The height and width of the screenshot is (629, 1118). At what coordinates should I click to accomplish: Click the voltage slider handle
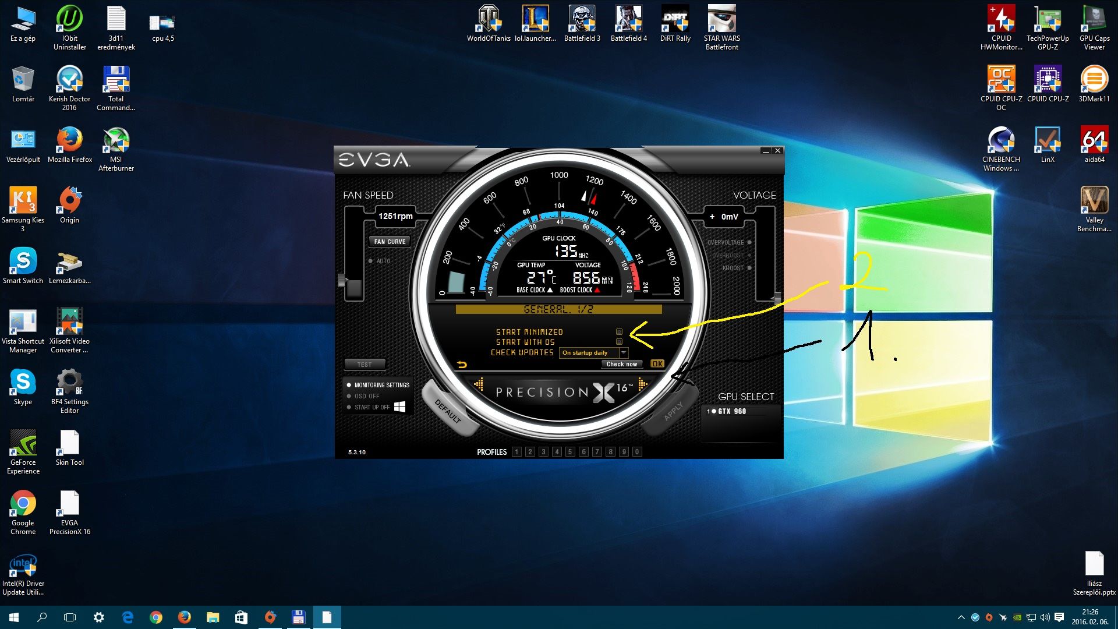[776, 298]
